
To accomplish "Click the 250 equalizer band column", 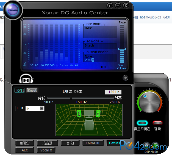I will click(47, 44).
